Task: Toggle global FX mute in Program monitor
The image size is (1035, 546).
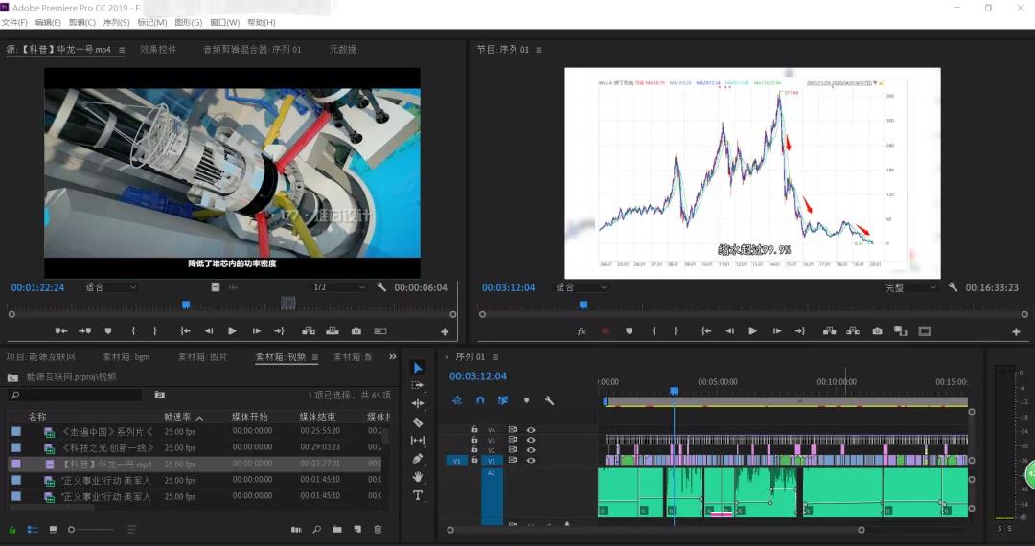Action: [x=582, y=331]
